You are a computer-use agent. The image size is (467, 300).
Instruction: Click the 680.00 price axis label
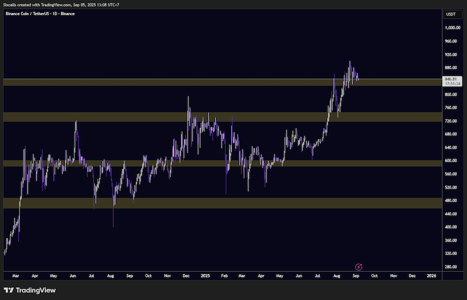[x=451, y=134]
